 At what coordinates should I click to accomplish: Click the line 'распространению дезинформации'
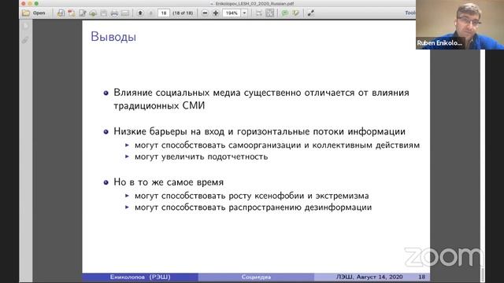point(253,208)
